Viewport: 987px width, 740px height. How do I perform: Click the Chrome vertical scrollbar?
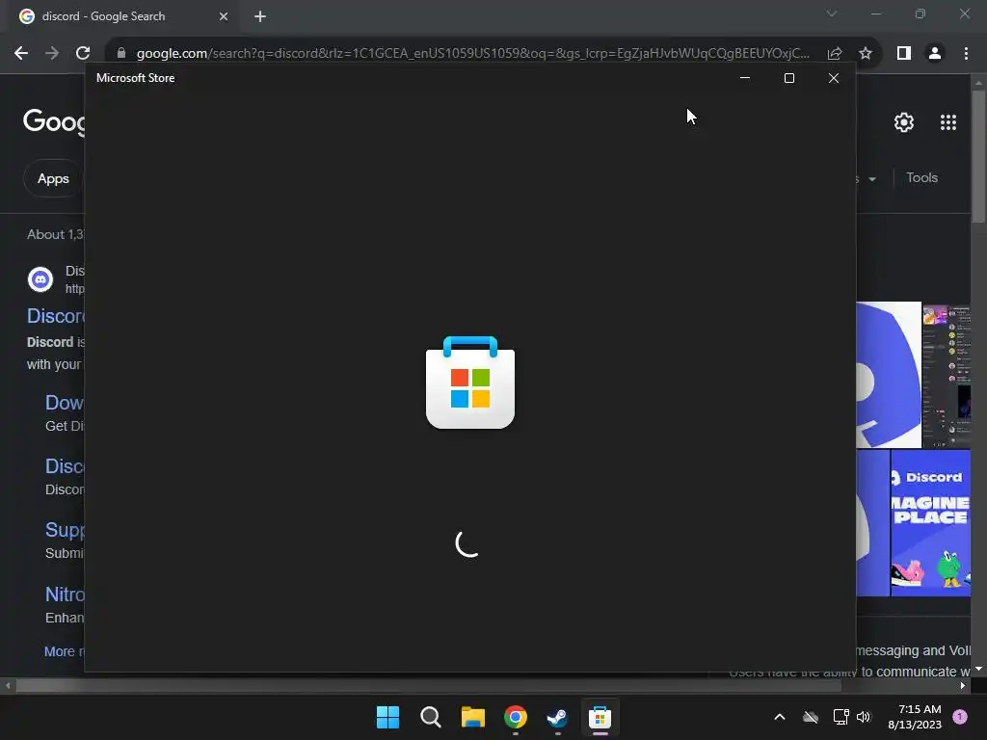click(x=978, y=157)
